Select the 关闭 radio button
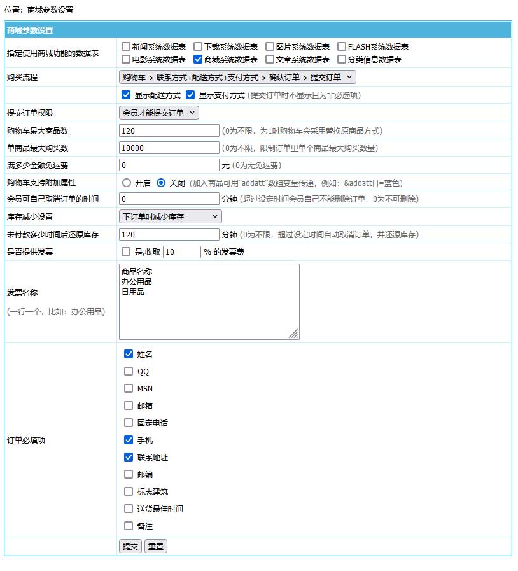This screenshot has height=571, width=518. pos(161,182)
